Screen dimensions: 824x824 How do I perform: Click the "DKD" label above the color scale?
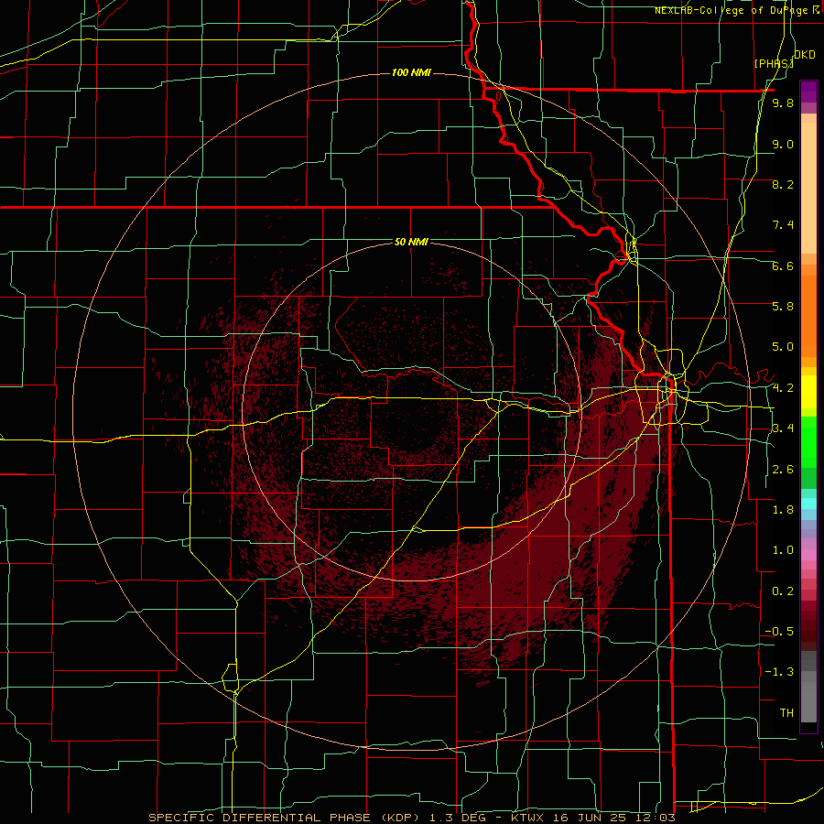[805, 55]
